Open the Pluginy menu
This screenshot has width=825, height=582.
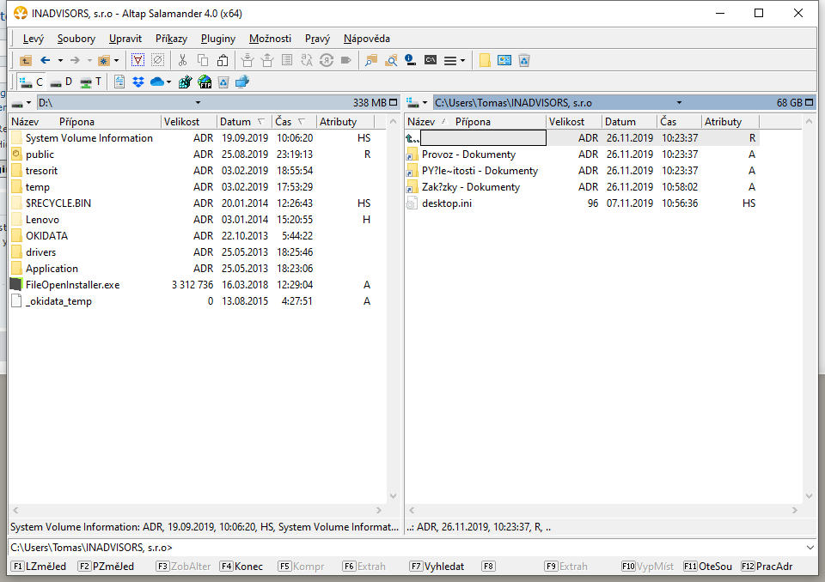point(217,39)
